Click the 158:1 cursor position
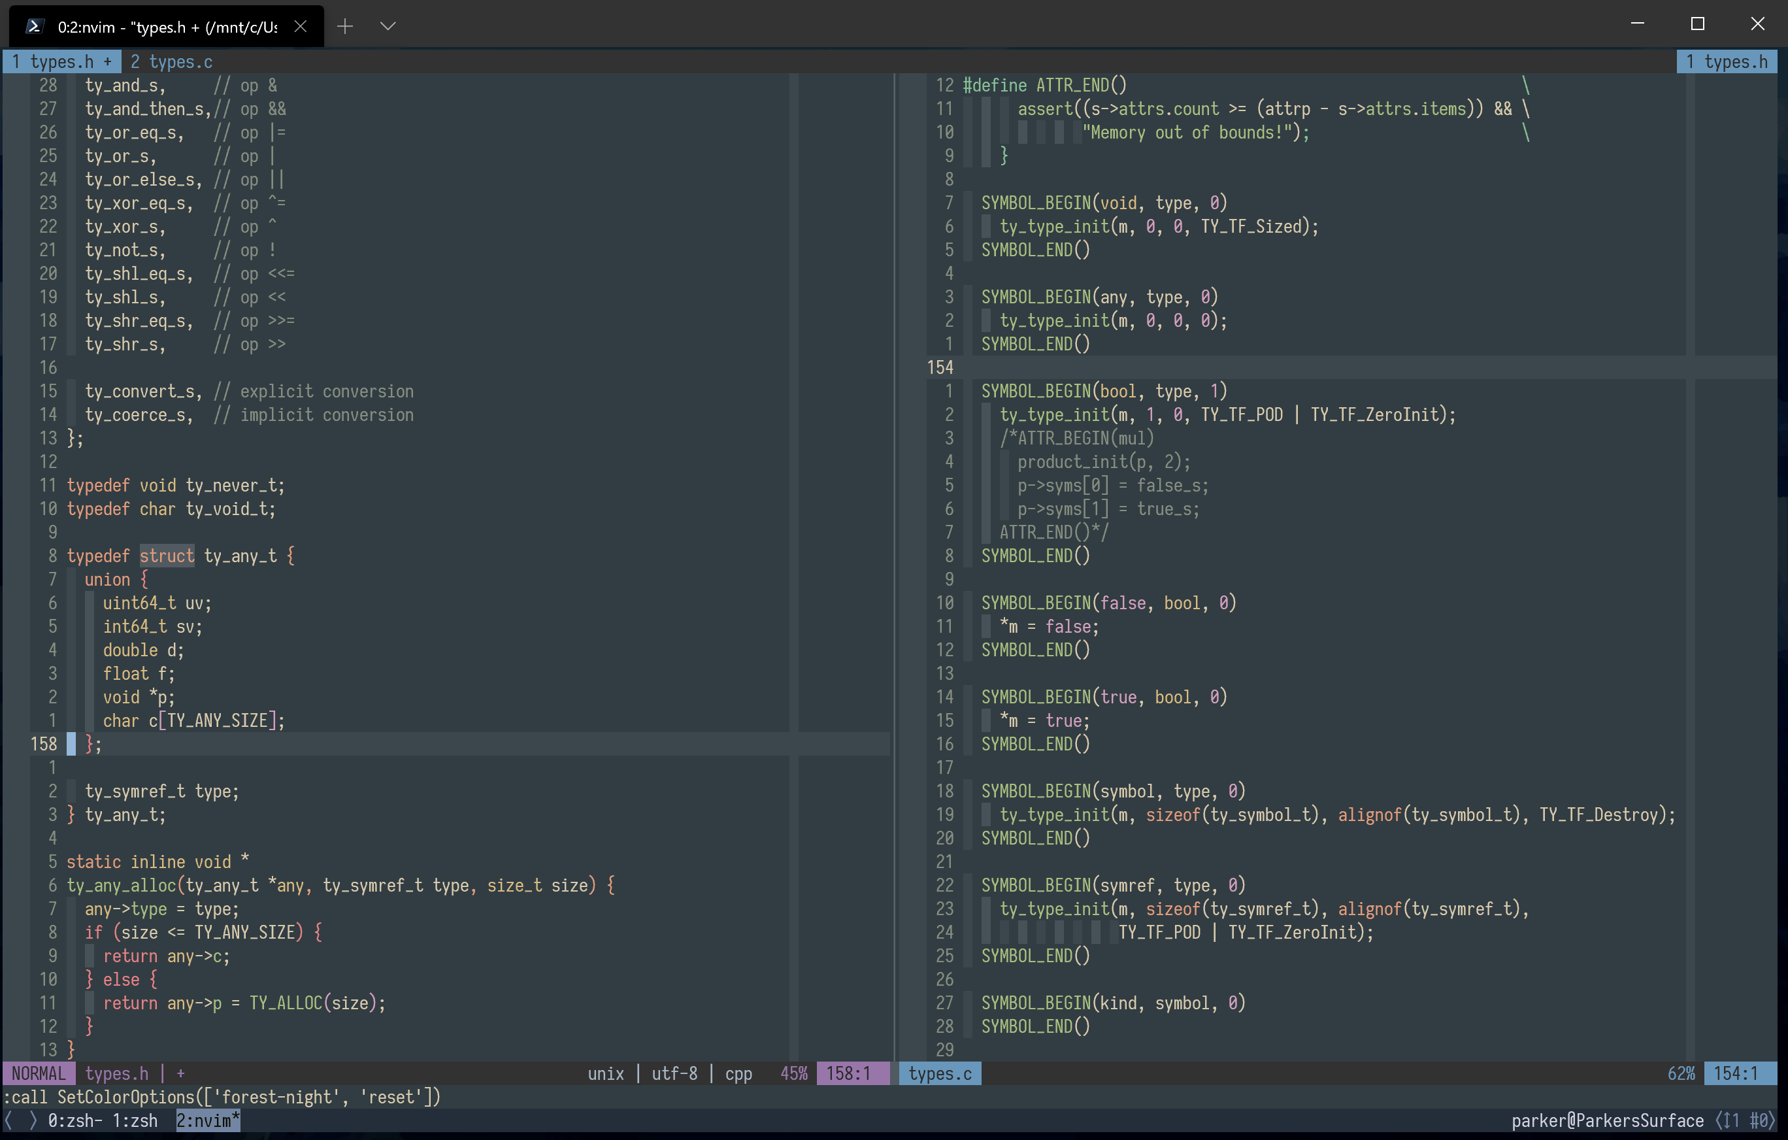1788x1140 pixels. 852,1073
